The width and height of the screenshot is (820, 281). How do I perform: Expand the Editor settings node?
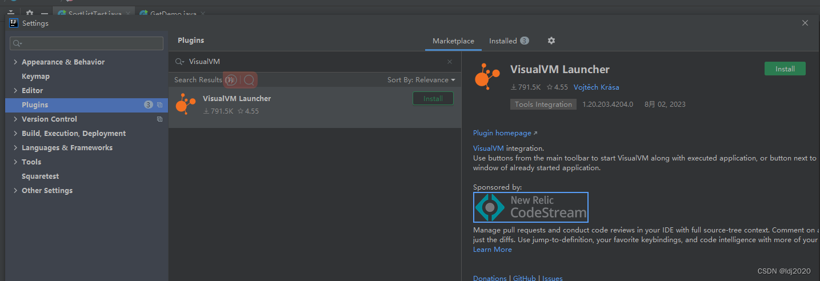point(15,91)
